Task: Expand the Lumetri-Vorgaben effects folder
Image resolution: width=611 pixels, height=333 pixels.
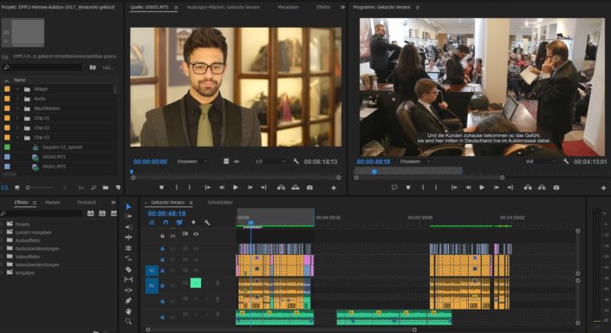Action: coord(3,232)
